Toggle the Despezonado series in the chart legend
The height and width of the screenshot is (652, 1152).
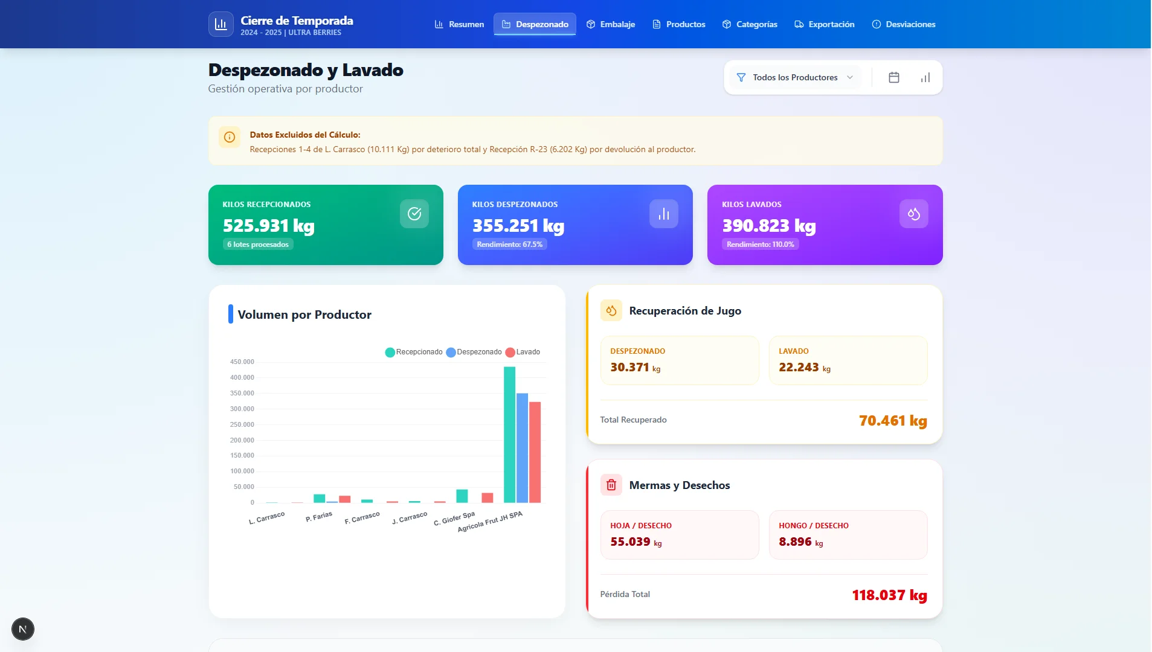tap(475, 351)
